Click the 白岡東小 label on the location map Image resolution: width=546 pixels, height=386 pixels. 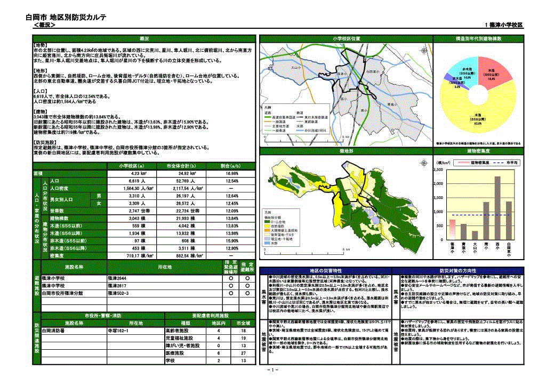tap(373, 71)
